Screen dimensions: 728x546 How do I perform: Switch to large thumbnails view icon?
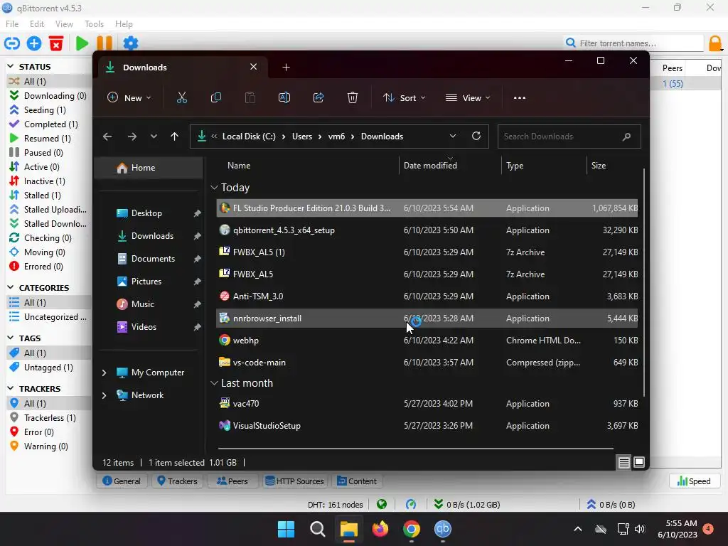pyautogui.click(x=639, y=462)
